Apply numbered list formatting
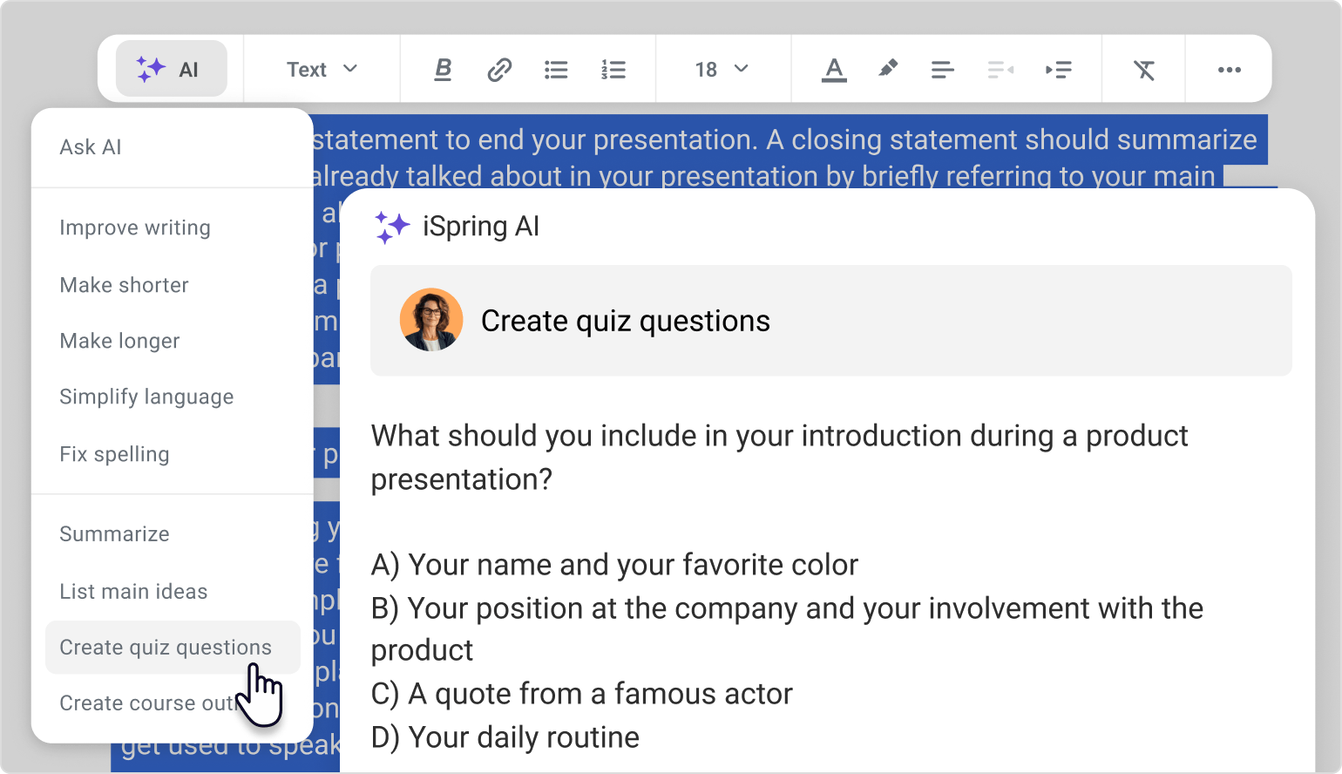Viewport: 1342px width, 774px height. (613, 70)
